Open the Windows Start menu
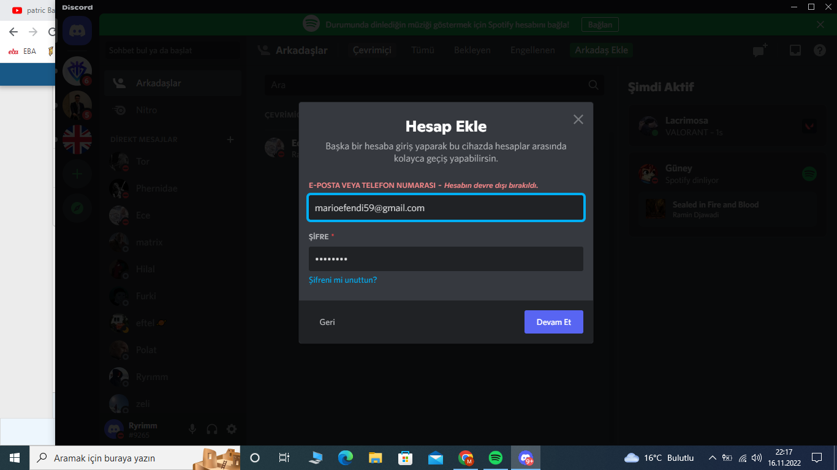The width and height of the screenshot is (837, 470). (15, 458)
